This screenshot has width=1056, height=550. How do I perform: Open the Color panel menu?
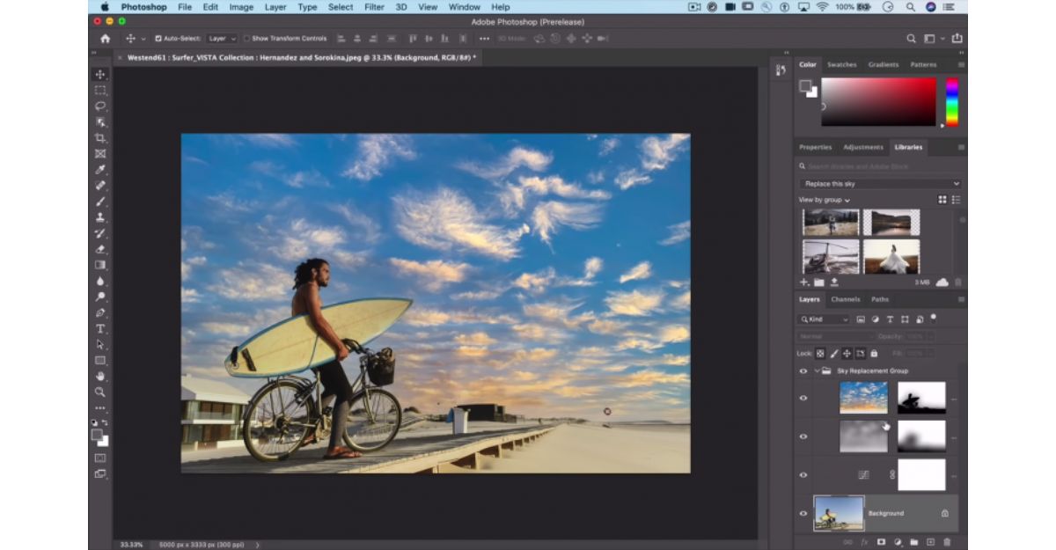tap(961, 64)
